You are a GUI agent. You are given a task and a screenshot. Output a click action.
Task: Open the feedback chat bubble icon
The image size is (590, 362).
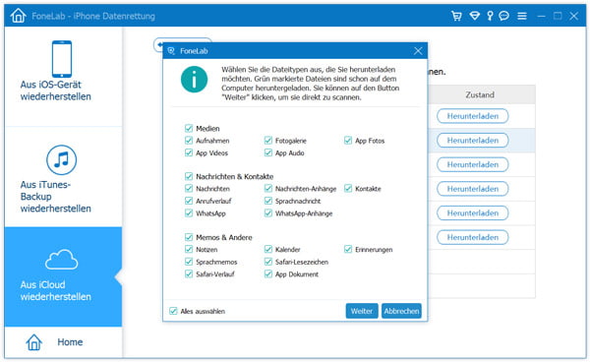(x=503, y=16)
